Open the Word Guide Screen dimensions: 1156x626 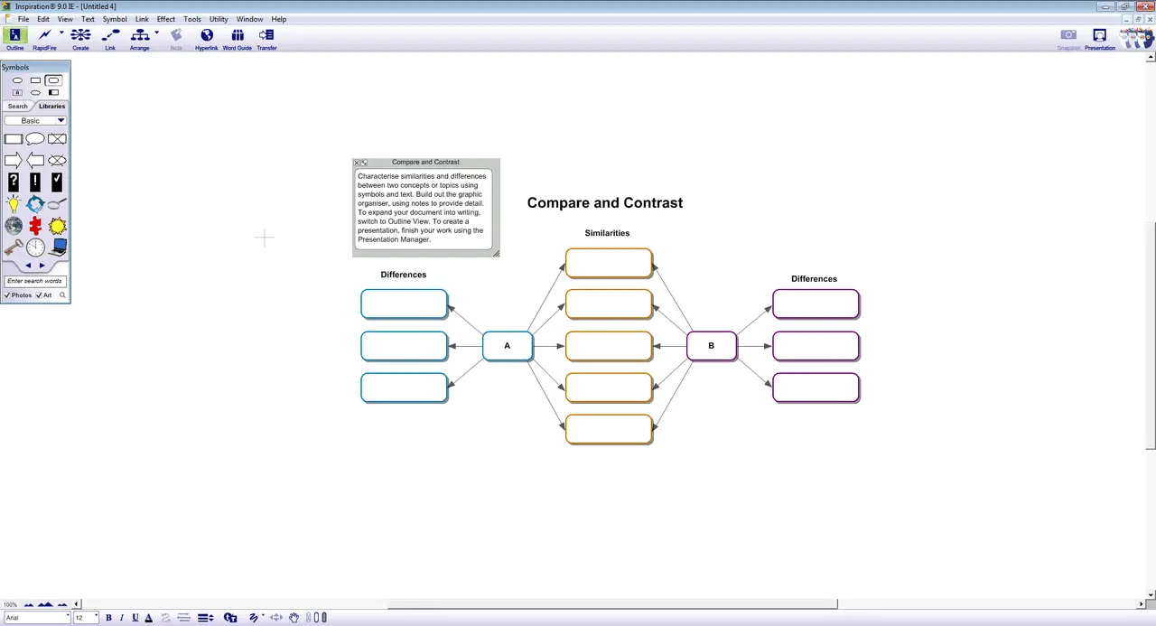point(237,38)
